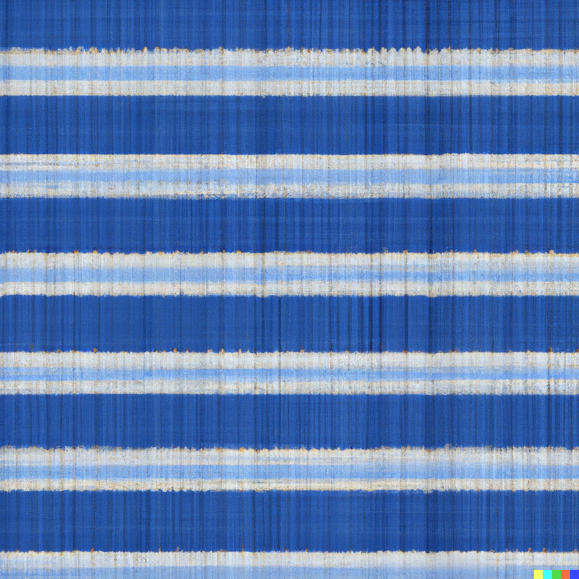Click the yellow square in the color strip
The width and height of the screenshot is (579, 579).
538,574
